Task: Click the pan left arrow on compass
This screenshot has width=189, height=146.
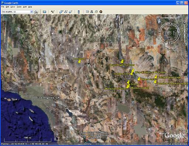Action: [x=164, y=33]
